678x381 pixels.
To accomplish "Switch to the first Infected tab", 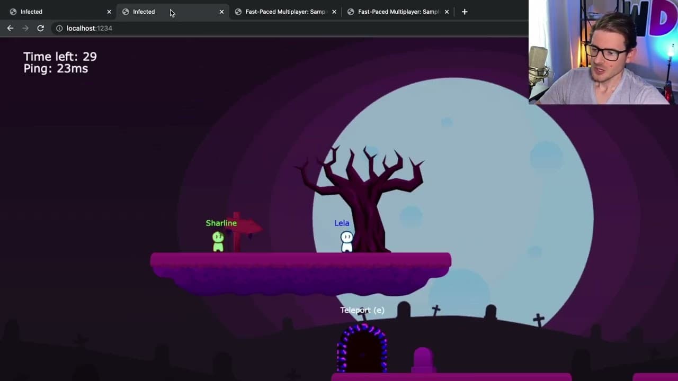I will [x=59, y=12].
